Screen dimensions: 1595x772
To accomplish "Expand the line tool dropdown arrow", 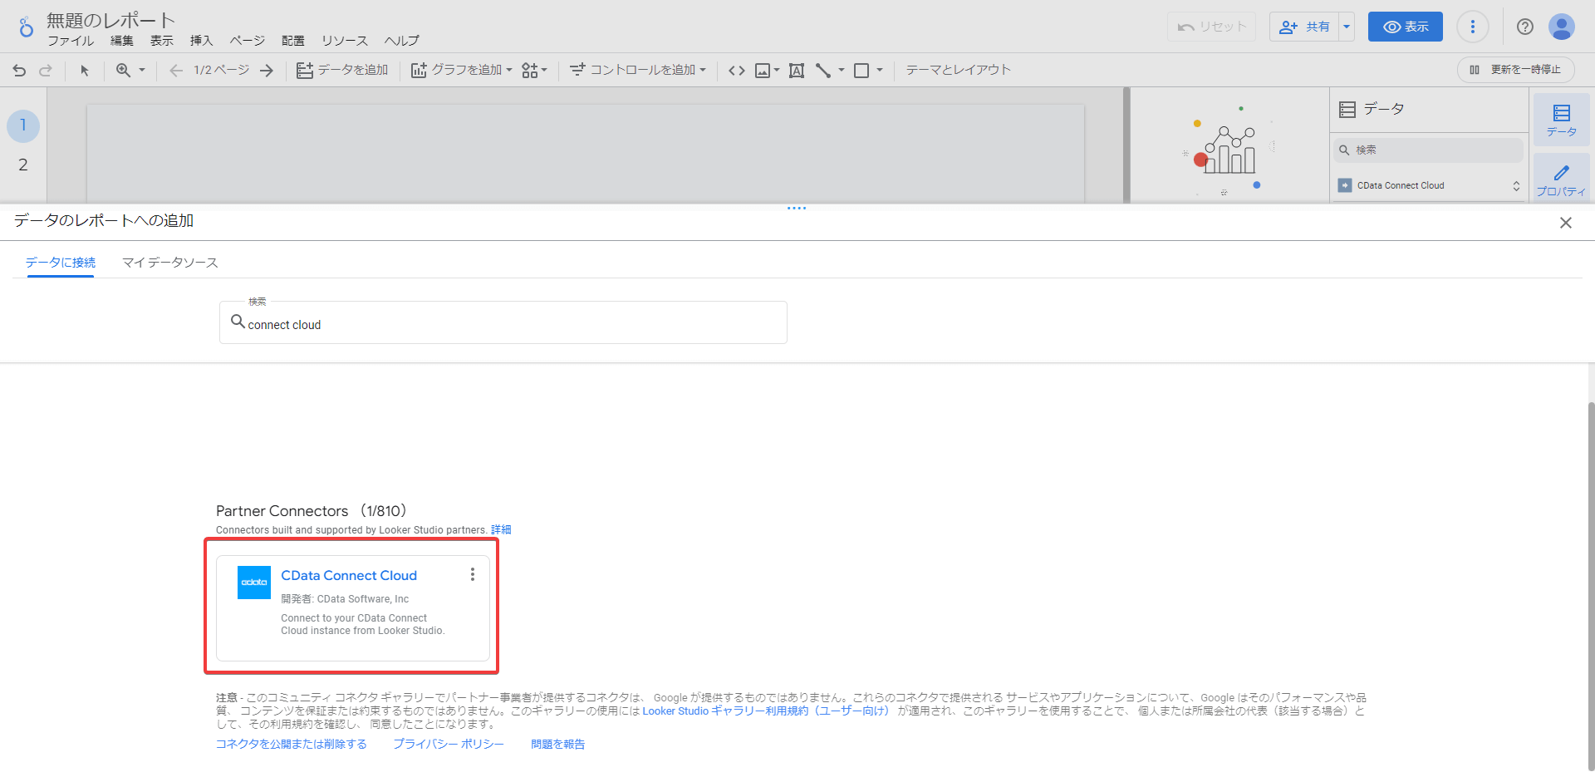I will [842, 71].
